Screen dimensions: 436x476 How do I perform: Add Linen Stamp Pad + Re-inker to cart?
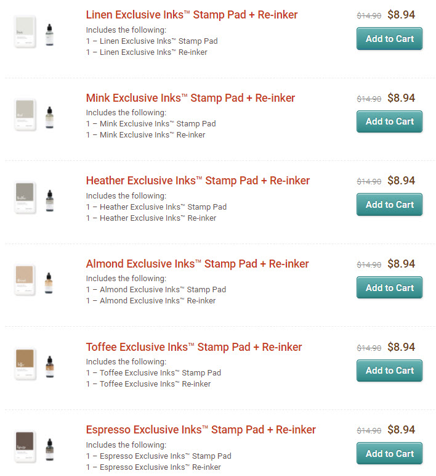389,39
